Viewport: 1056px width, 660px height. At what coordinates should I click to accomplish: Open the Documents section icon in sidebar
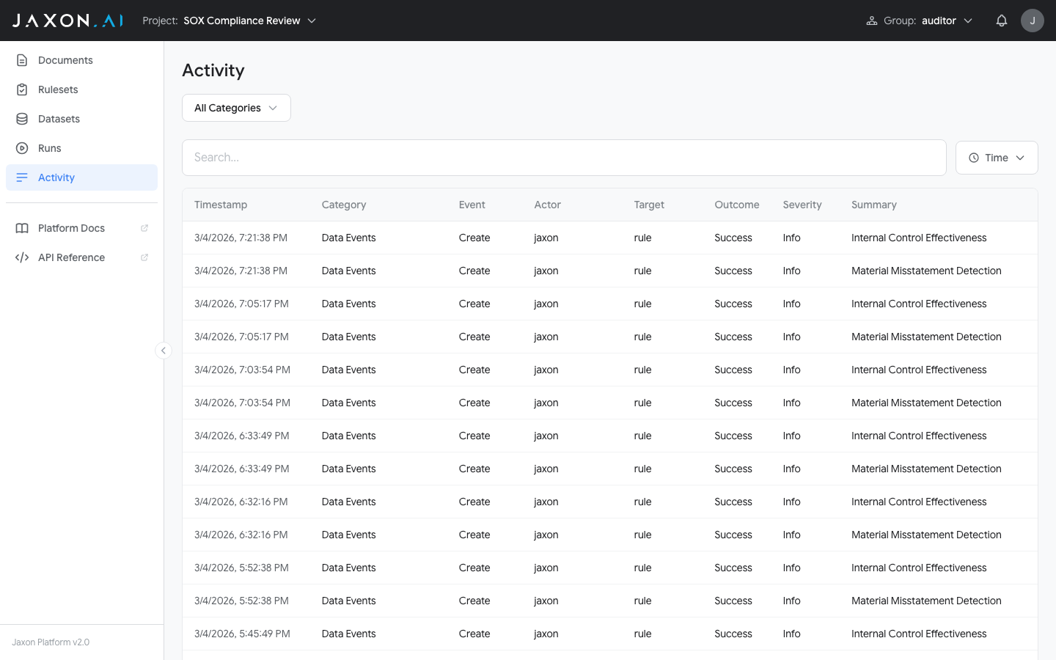pyautogui.click(x=22, y=59)
